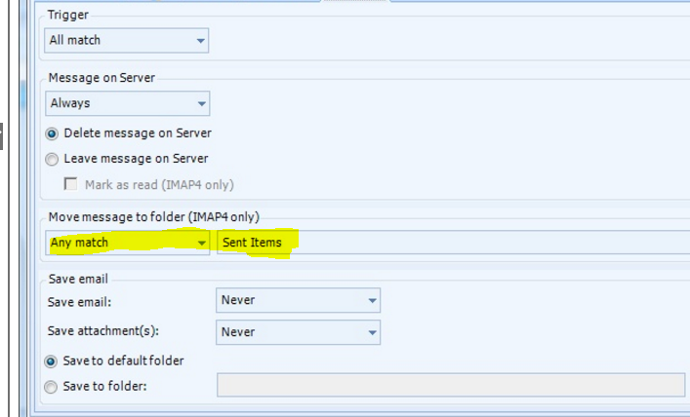Select Delete message on Server option
The height and width of the screenshot is (417, 690).
pyautogui.click(x=53, y=133)
